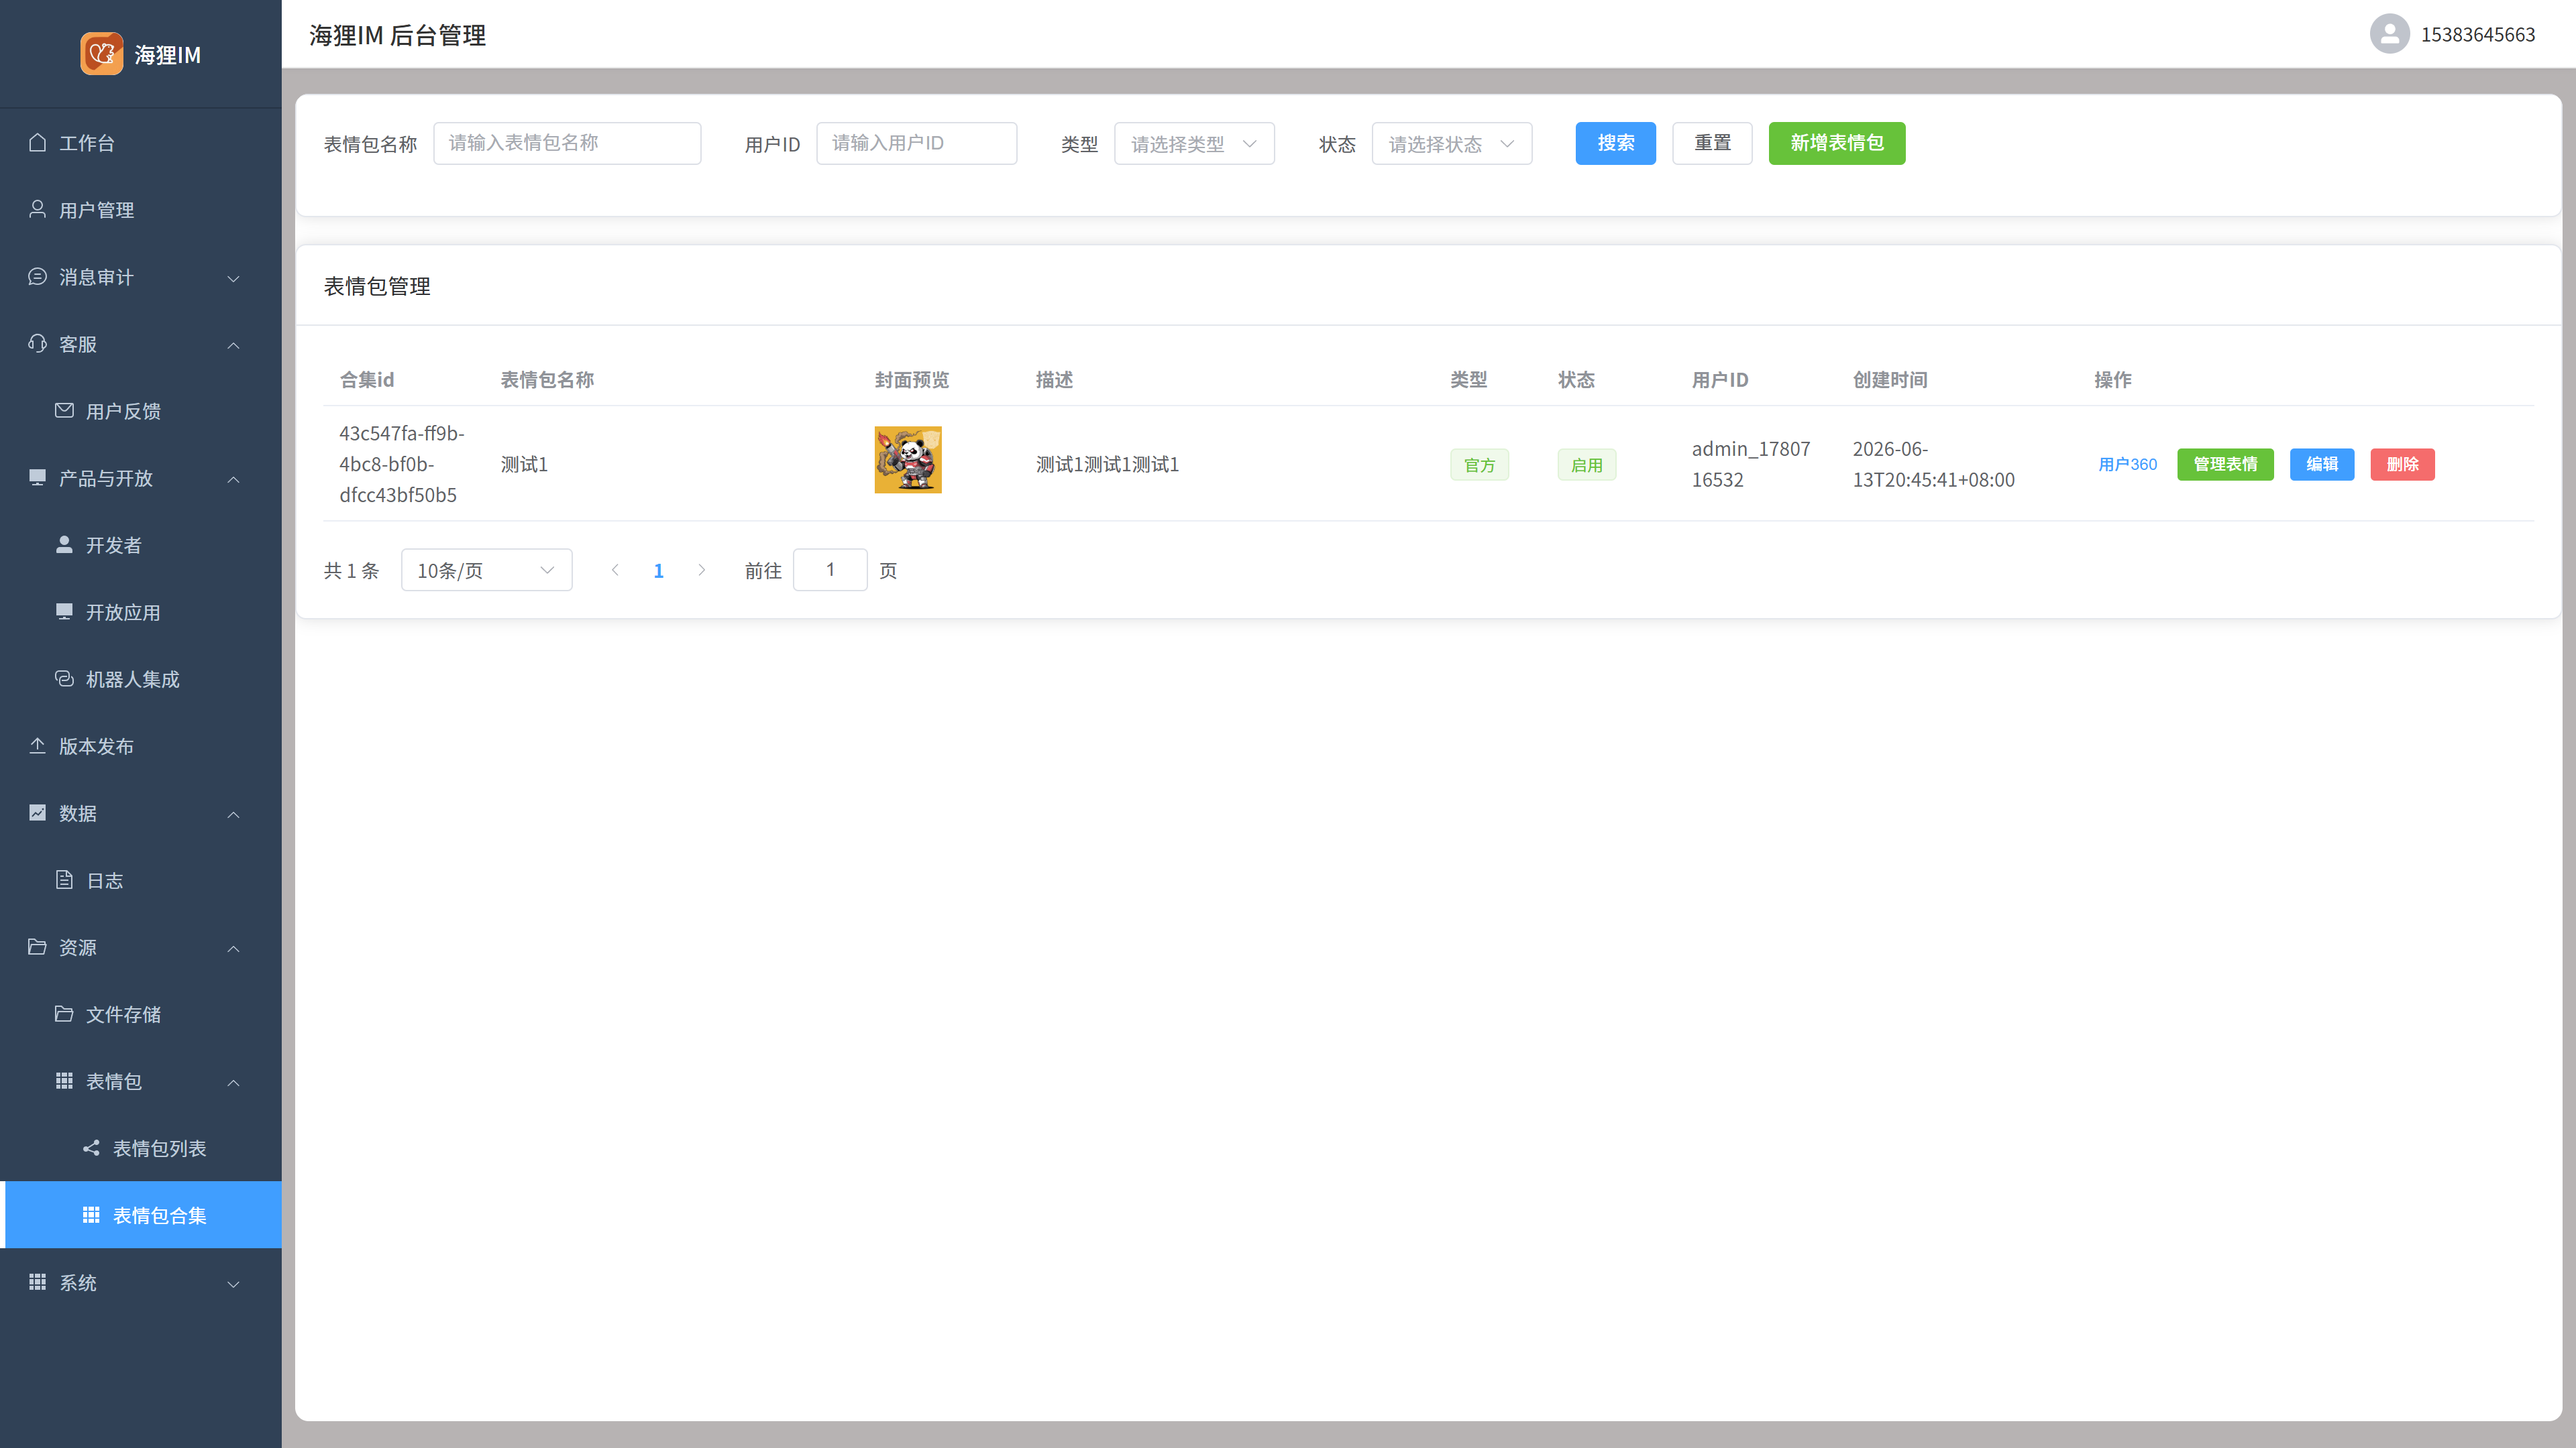Click the 开发者 person icon
2576x1448 pixels.
[64, 544]
